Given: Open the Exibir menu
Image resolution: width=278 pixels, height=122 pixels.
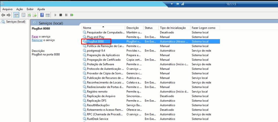Looking at the screenshot, I should coord(30,9).
